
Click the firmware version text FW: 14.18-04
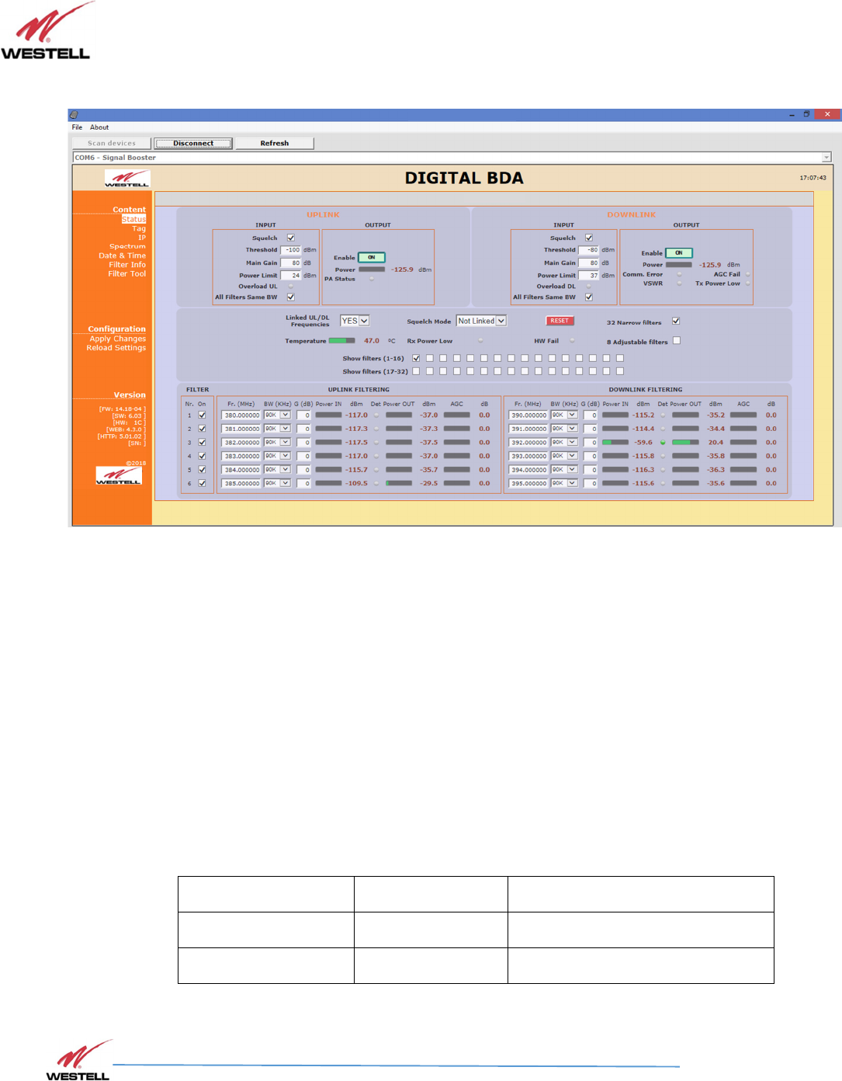[x=122, y=408]
